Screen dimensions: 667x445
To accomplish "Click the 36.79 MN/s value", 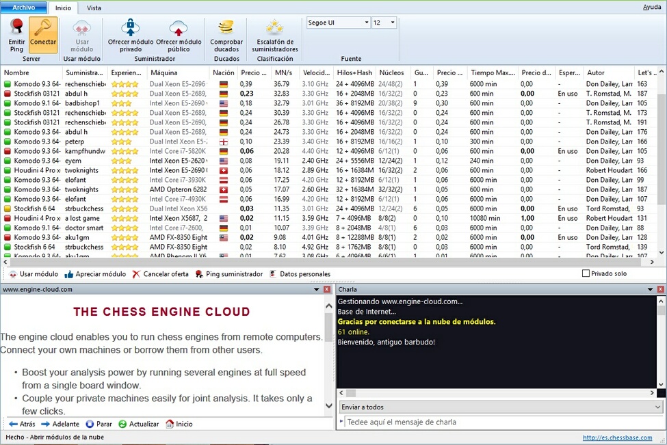I will pyautogui.click(x=282, y=84).
